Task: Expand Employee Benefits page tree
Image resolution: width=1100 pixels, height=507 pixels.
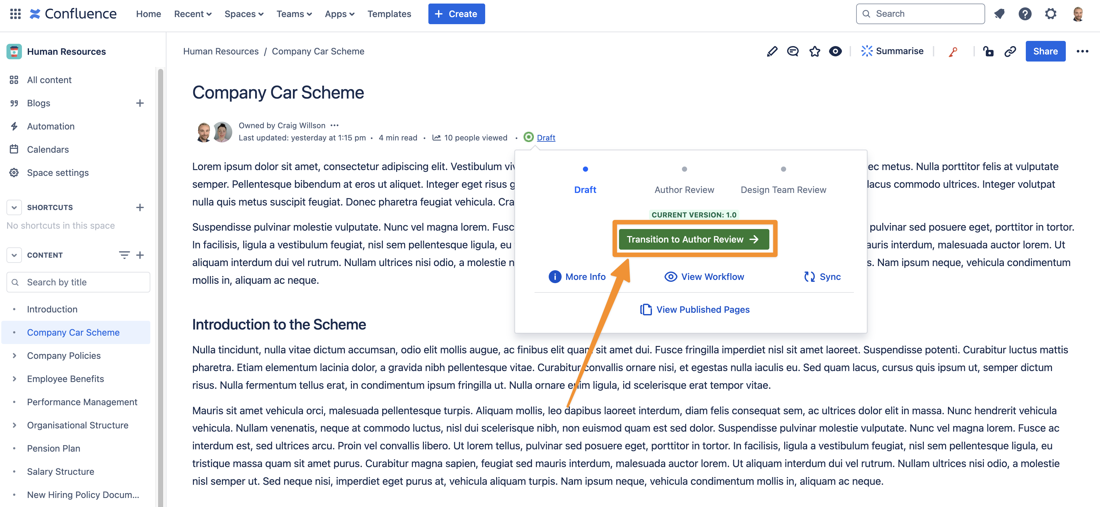Action: pos(15,379)
